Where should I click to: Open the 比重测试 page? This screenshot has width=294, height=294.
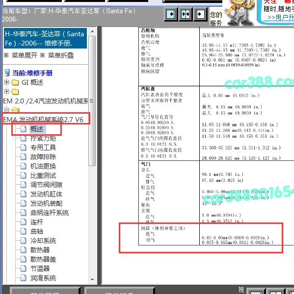[x=43, y=175]
